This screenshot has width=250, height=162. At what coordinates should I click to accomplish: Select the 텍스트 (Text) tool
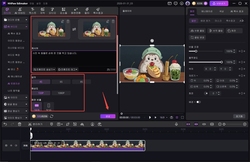coord(32,11)
